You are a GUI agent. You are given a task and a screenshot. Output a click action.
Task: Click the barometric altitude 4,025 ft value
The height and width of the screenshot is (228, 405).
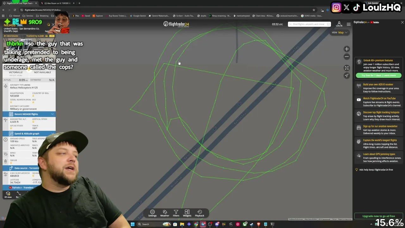14,122
